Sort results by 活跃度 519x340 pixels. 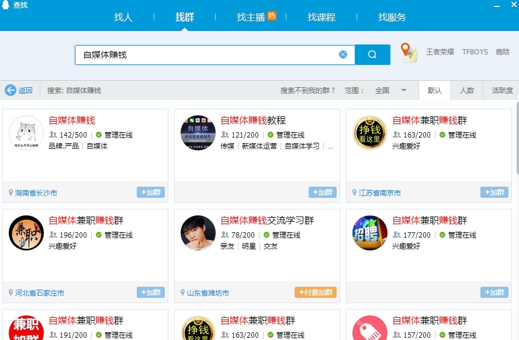point(501,91)
